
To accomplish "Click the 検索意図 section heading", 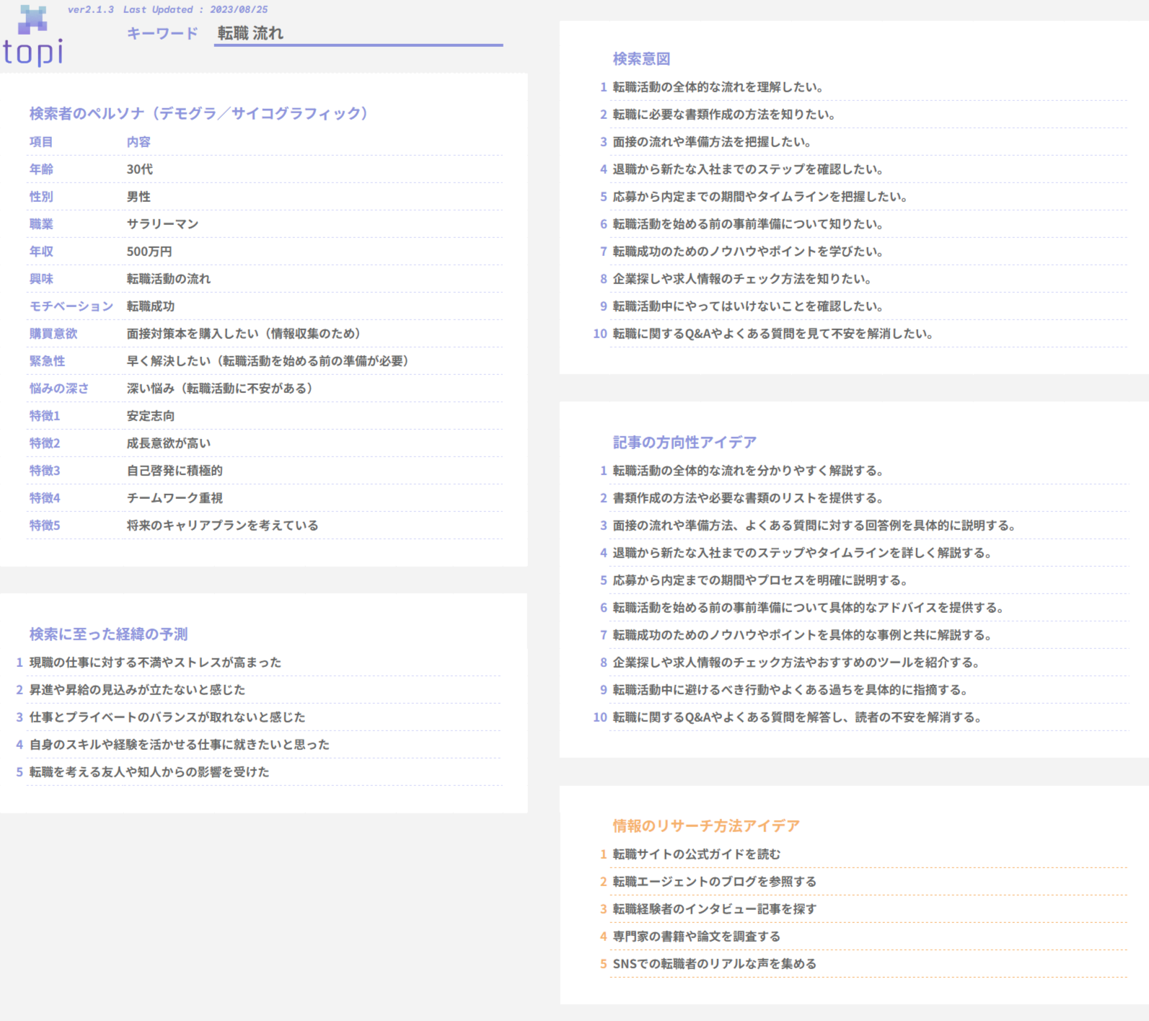I will (641, 58).
